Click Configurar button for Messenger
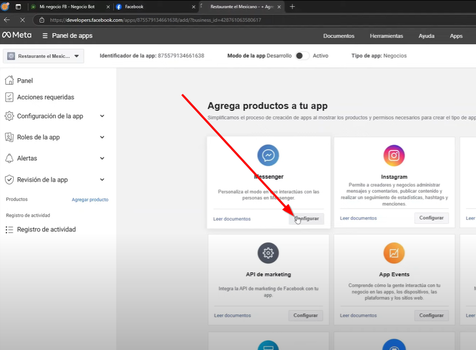The width and height of the screenshot is (476, 350). click(x=306, y=219)
